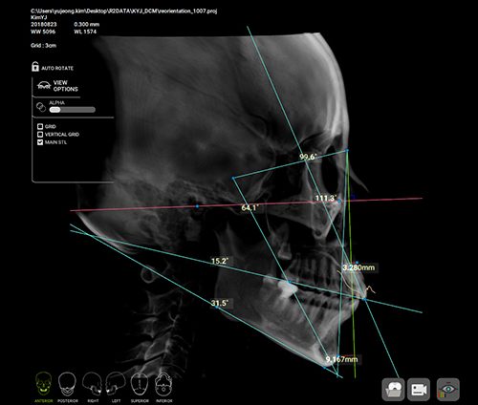Adjust the Alpha transparency slider
This screenshot has height=405, width=478.
point(73,110)
